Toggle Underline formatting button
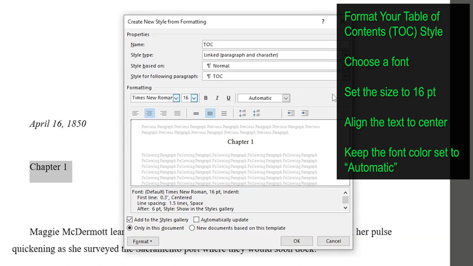Image resolution: width=473 pixels, height=266 pixels. [x=228, y=98]
